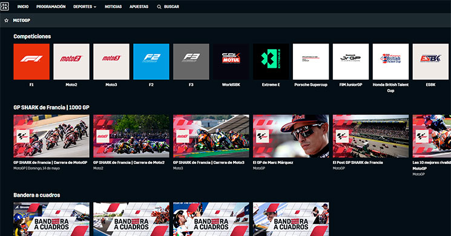
Task: Choose the WorldSBK Motul tile
Action: coord(231,62)
